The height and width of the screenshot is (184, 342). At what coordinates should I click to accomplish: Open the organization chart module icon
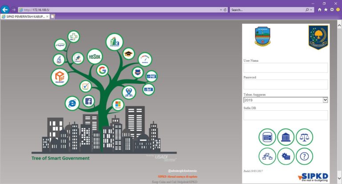[x=267, y=156]
